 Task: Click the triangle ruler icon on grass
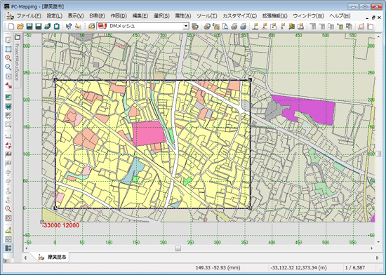(x=8, y=230)
